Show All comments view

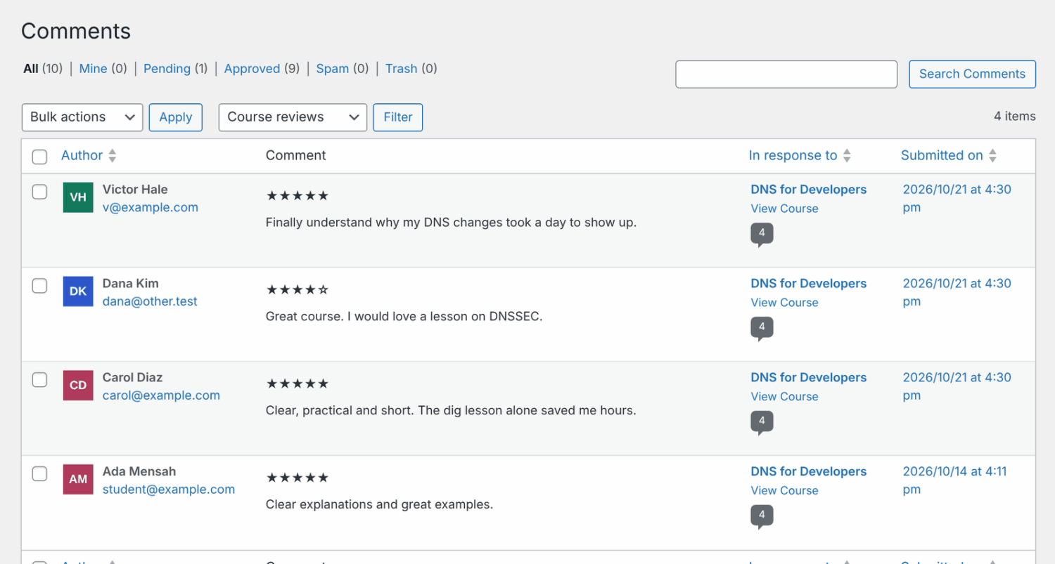click(43, 69)
